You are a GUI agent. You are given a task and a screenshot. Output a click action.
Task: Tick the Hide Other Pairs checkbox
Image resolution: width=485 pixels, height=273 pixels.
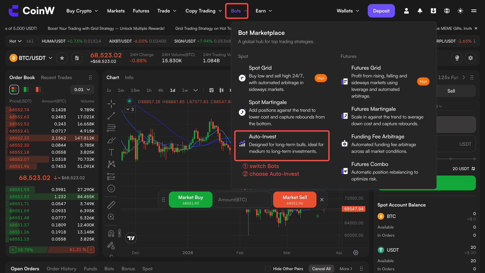coord(268,268)
